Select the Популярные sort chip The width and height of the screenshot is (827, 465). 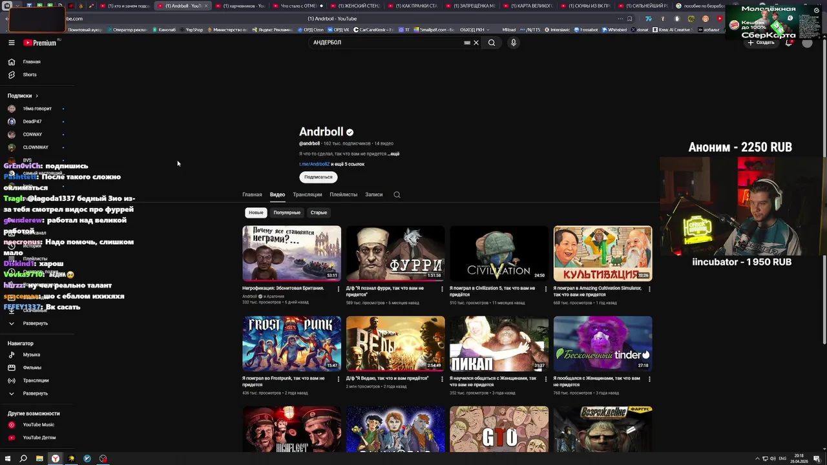coord(287,212)
